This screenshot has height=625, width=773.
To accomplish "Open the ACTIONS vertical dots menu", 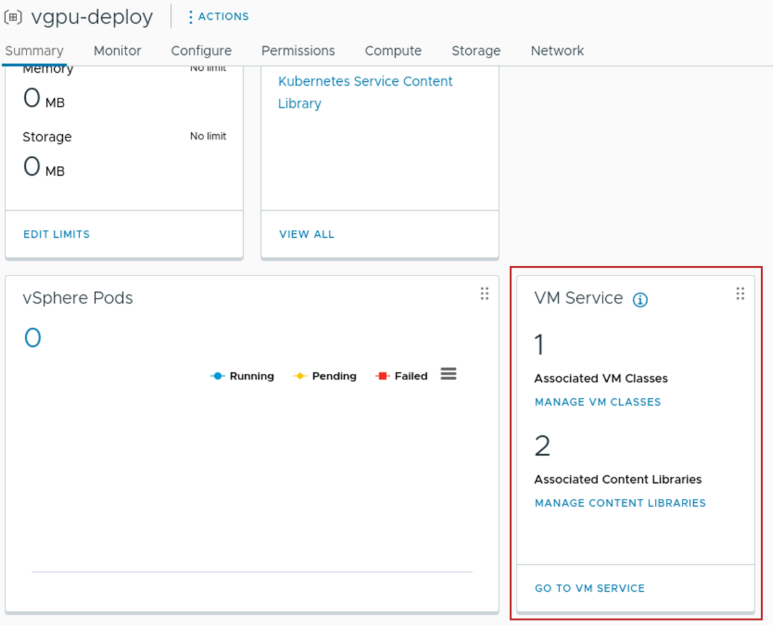I will (x=191, y=16).
